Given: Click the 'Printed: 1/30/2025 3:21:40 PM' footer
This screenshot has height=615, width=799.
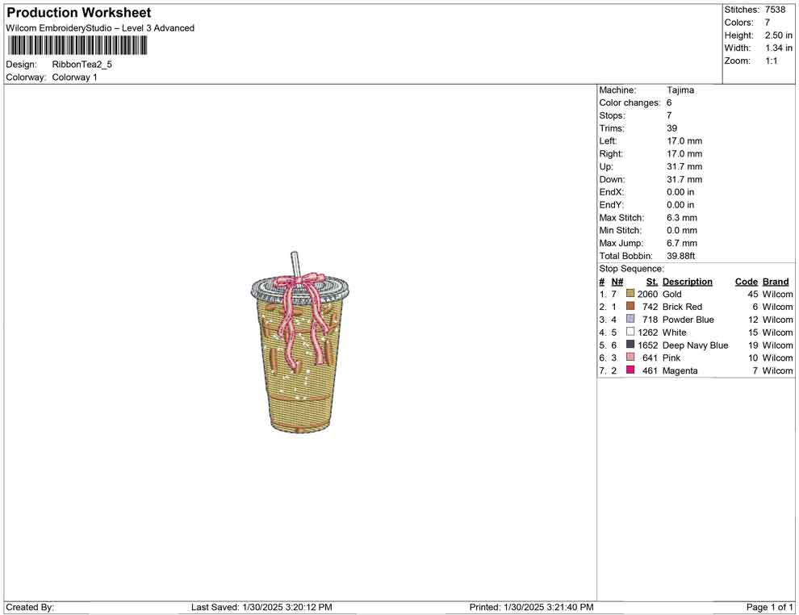Looking at the screenshot, I should coord(532,607).
